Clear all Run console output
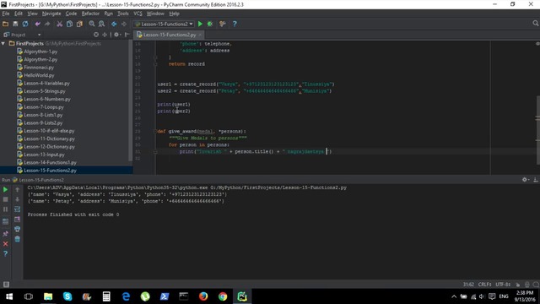The height and width of the screenshot is (304, 540). pyautogui.click(x=17, y=239)
